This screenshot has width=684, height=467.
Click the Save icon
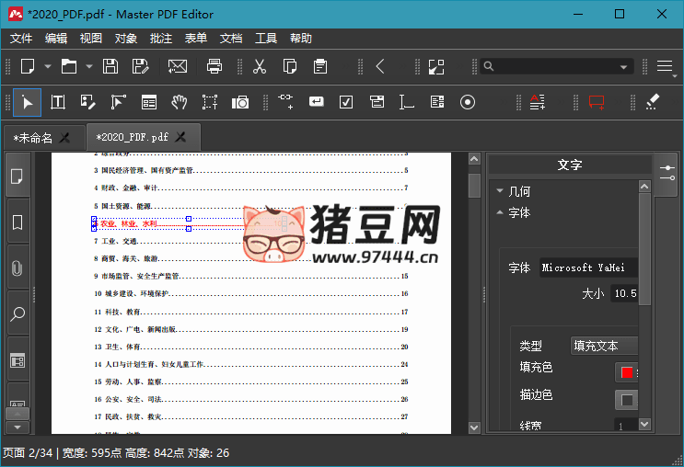pyautogui.click(x=110, y=67)
